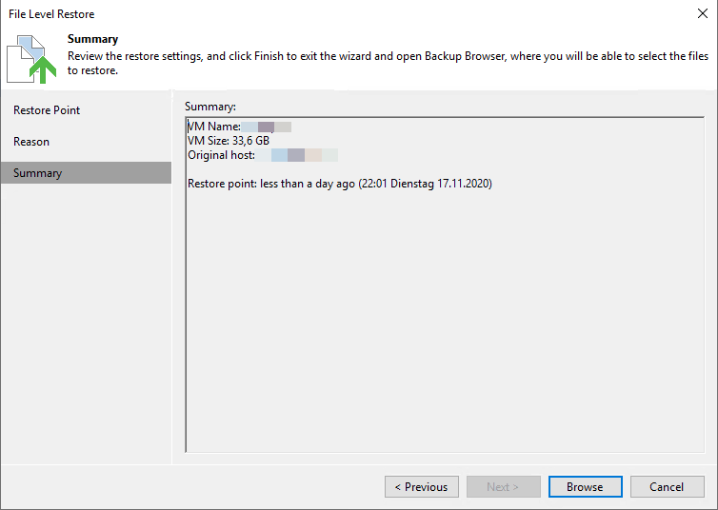Click the File Level Restore title text

51,14
